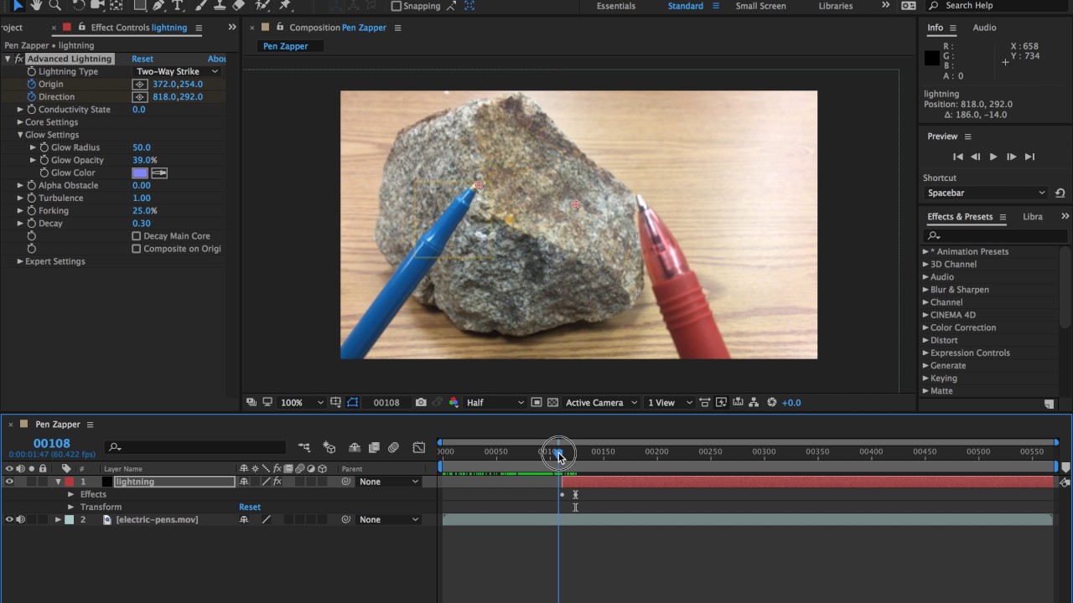
Task: Expand the Color Correction effects category
Action: tap(926, 327)
